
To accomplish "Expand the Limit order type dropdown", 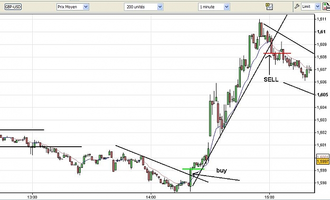I will tap(311, 6).
